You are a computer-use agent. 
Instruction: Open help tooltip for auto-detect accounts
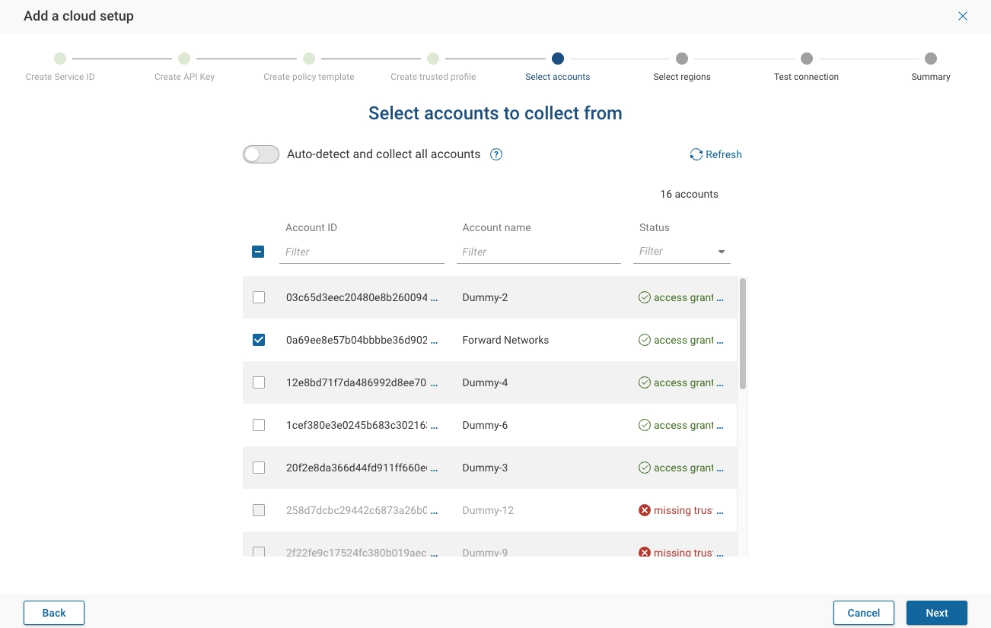(x=496, y=154)
